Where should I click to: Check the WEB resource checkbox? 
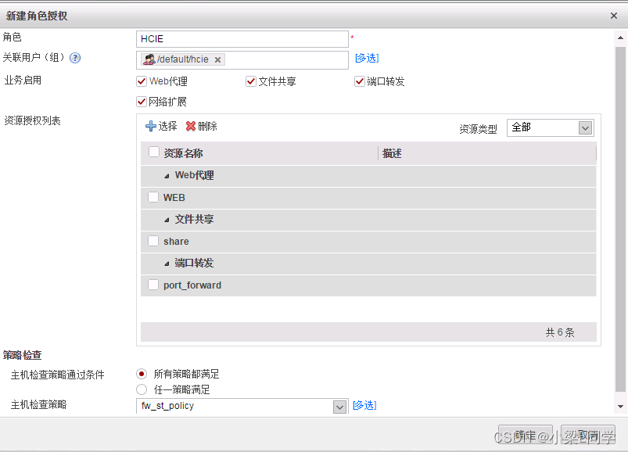click(x=153, y=197)
